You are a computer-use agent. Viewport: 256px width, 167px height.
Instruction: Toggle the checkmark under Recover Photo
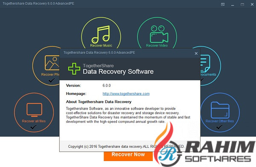tap(52, 80)
